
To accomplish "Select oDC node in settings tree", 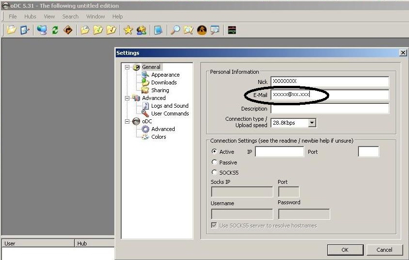I will coord(147,121).
